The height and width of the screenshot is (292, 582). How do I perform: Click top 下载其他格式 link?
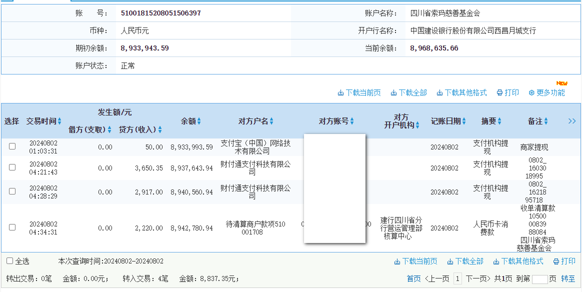[x=461, y=93]
